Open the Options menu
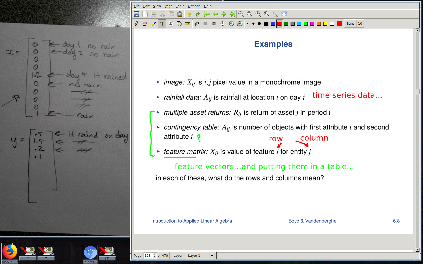Image resolution: width=423 pixels, height=264 pixels. point(194,6)
